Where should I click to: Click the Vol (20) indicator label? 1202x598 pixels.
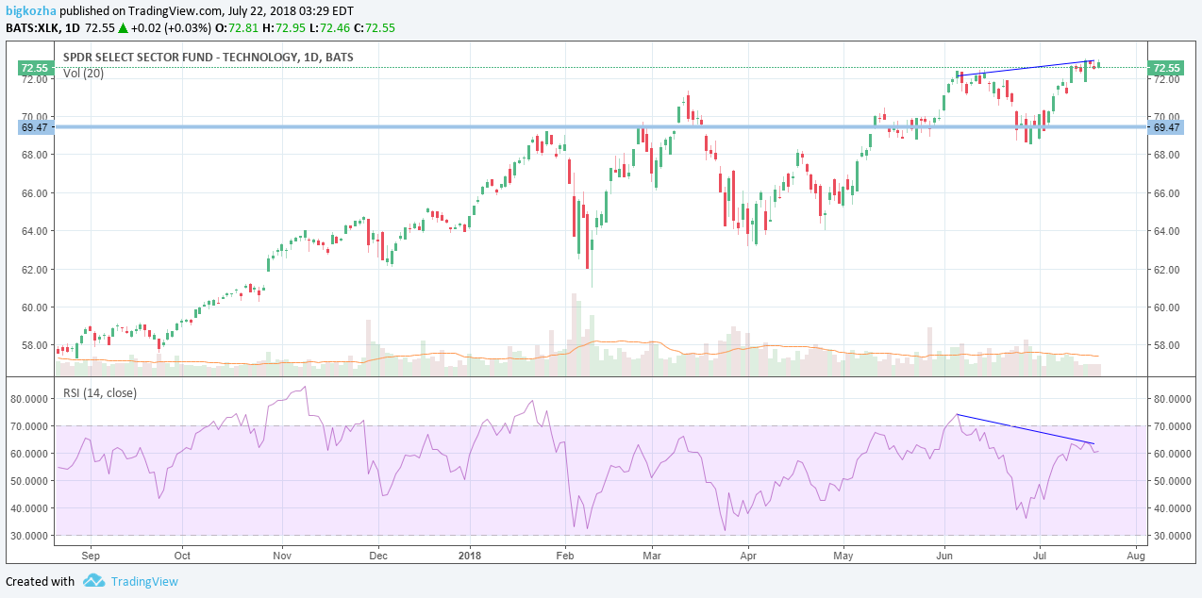tap(84, 73)
